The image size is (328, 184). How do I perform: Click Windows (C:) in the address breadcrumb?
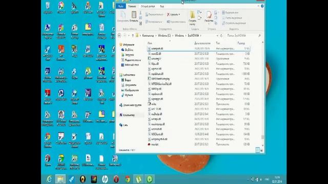pyautogui.click(x=164, y=36)
